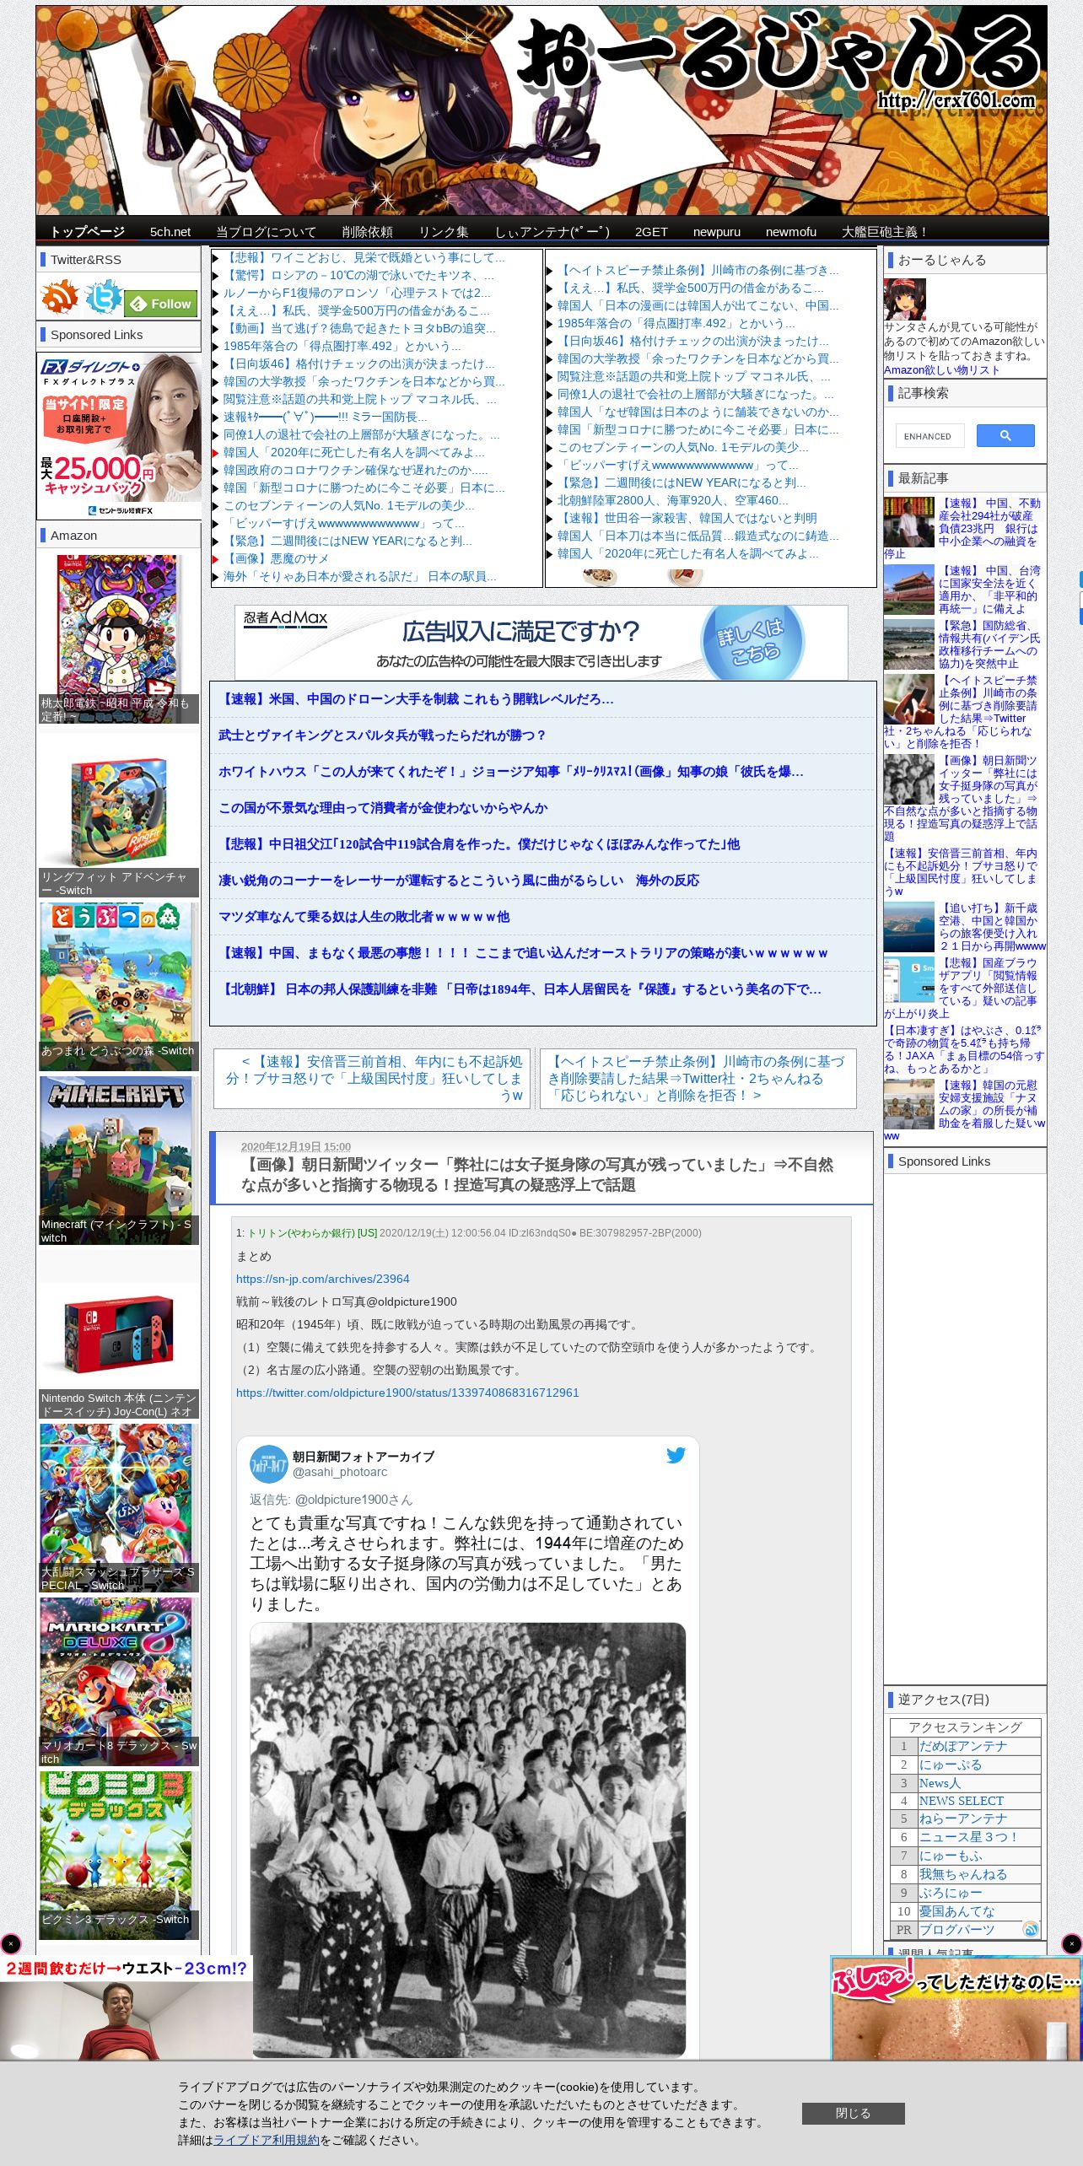Go to next article about ヘイトスピーチ禁止条例
This screenshot has height=2166, width=1083.
click(698, 1078)
